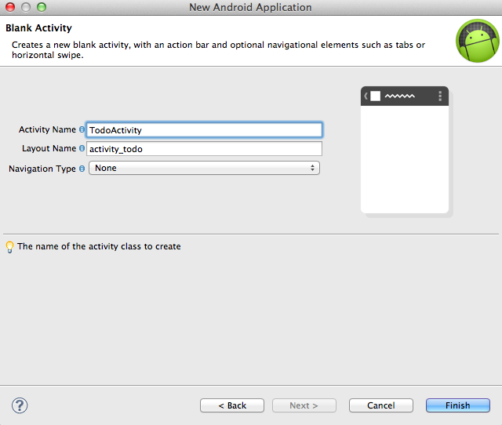Click the disabled Next button

(304, 405)
